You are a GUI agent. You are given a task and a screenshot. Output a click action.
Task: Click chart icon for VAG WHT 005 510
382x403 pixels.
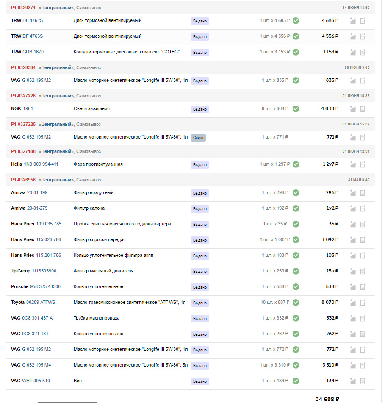tap(353, 381)
